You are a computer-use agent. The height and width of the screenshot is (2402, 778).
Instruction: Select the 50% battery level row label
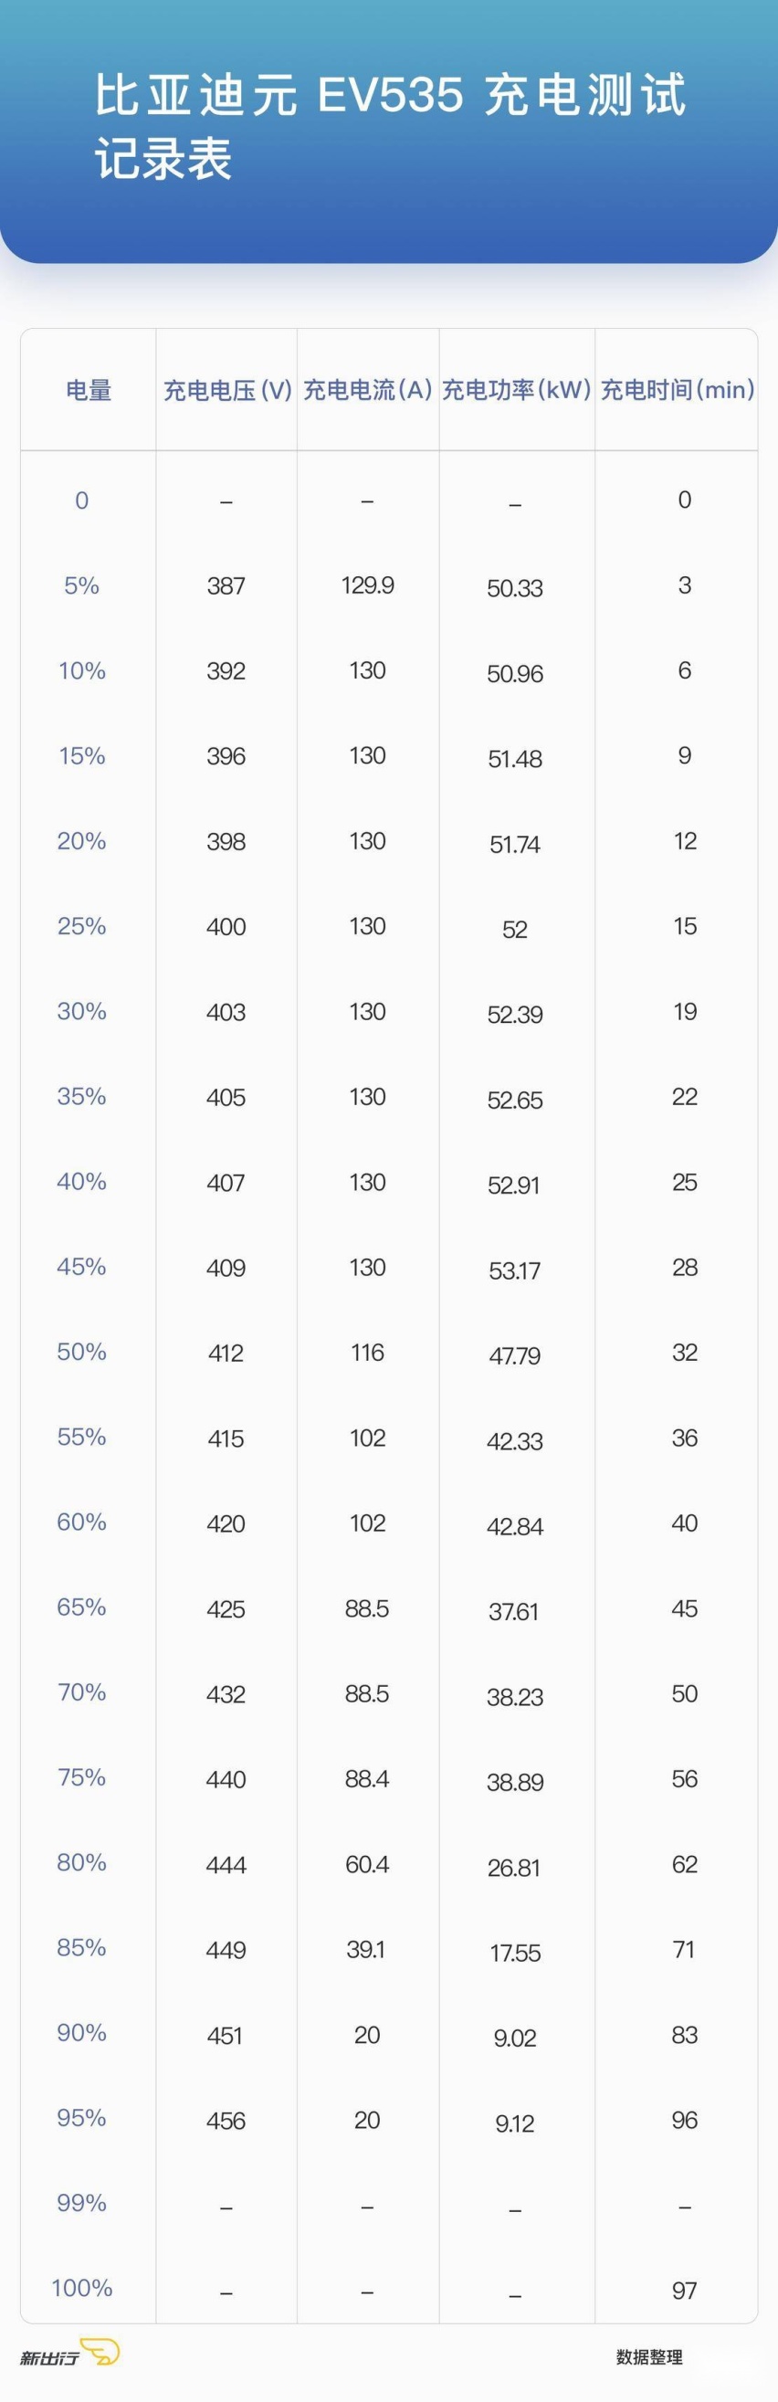82,1351
